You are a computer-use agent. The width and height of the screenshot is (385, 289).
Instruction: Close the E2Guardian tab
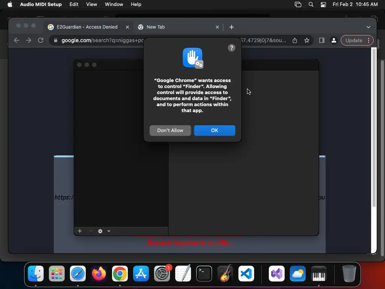pyautogui.click(x=127, y=27)
